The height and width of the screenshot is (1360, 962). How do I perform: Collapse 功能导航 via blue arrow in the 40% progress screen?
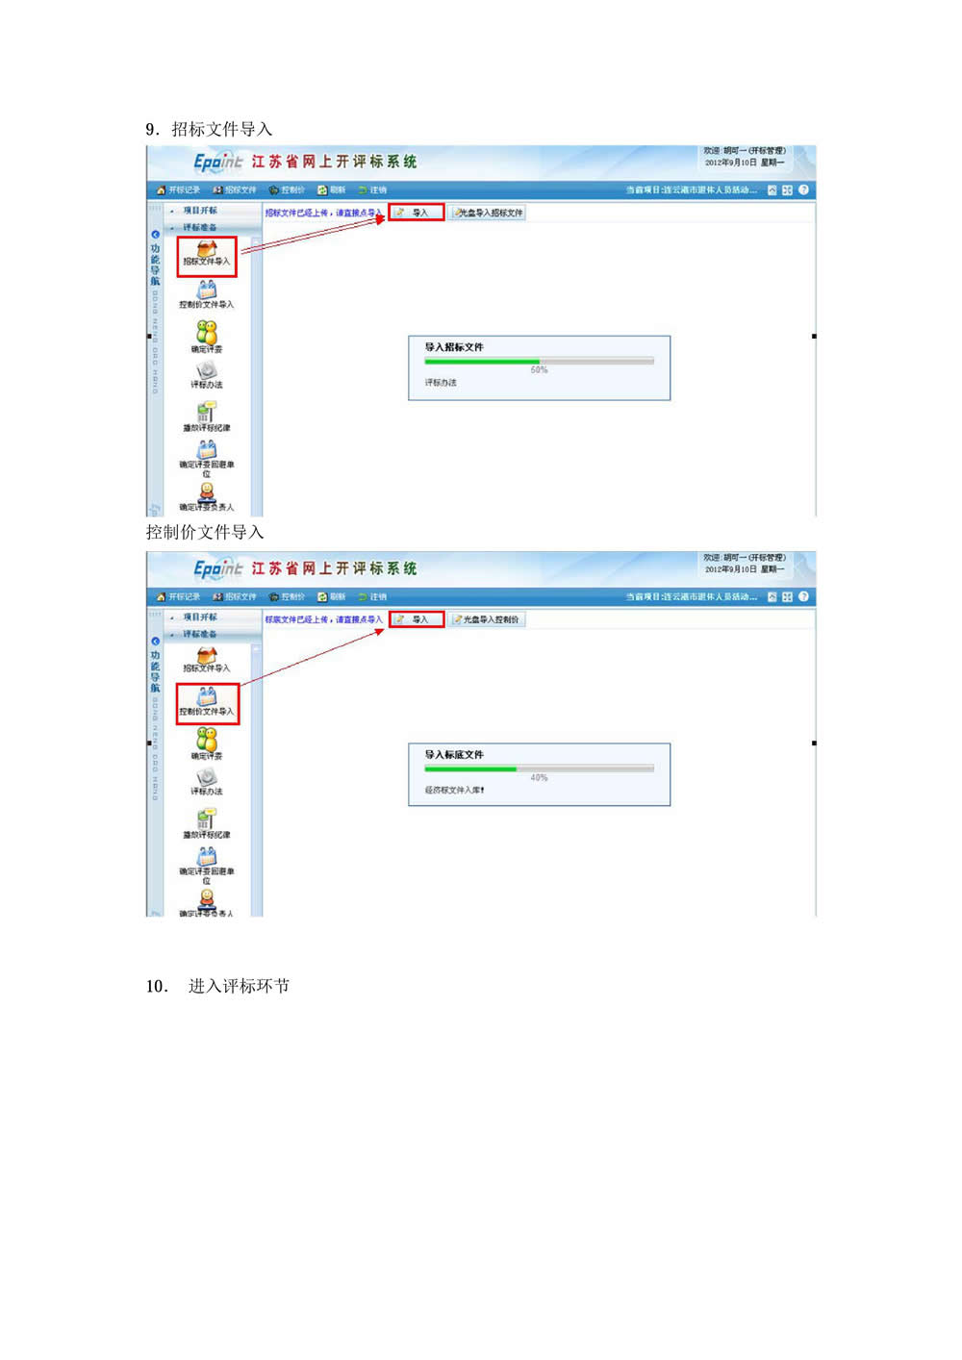[155, 641]
